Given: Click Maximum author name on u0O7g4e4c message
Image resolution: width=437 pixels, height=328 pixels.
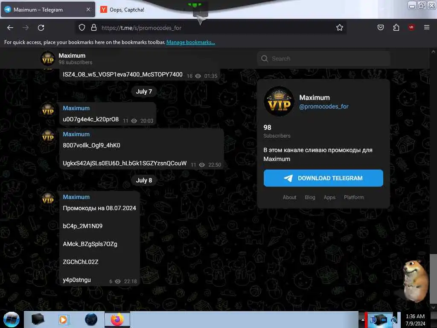Looking at the screenshot, I should (76, 108).
